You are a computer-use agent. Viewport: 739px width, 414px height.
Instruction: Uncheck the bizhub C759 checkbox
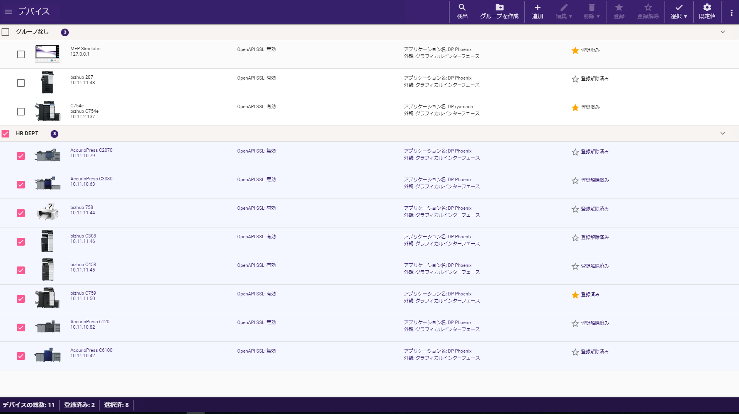click(x=21, y=299)
